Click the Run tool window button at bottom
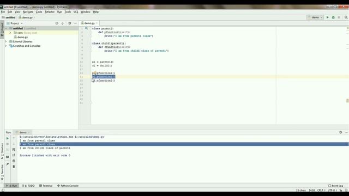The width and height of the screenshot is (349, 196). pos(11,186)
